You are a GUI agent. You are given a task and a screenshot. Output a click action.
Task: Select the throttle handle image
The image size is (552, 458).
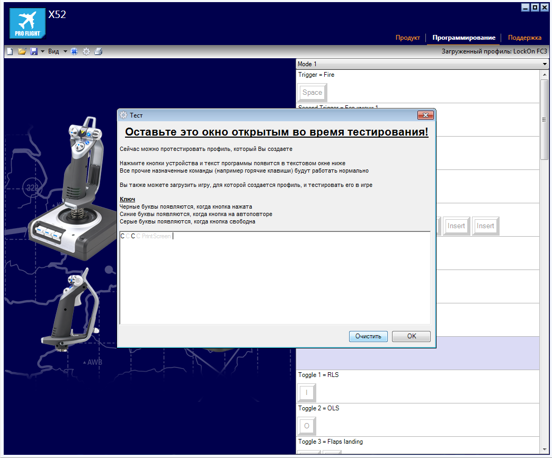(70, 310)
